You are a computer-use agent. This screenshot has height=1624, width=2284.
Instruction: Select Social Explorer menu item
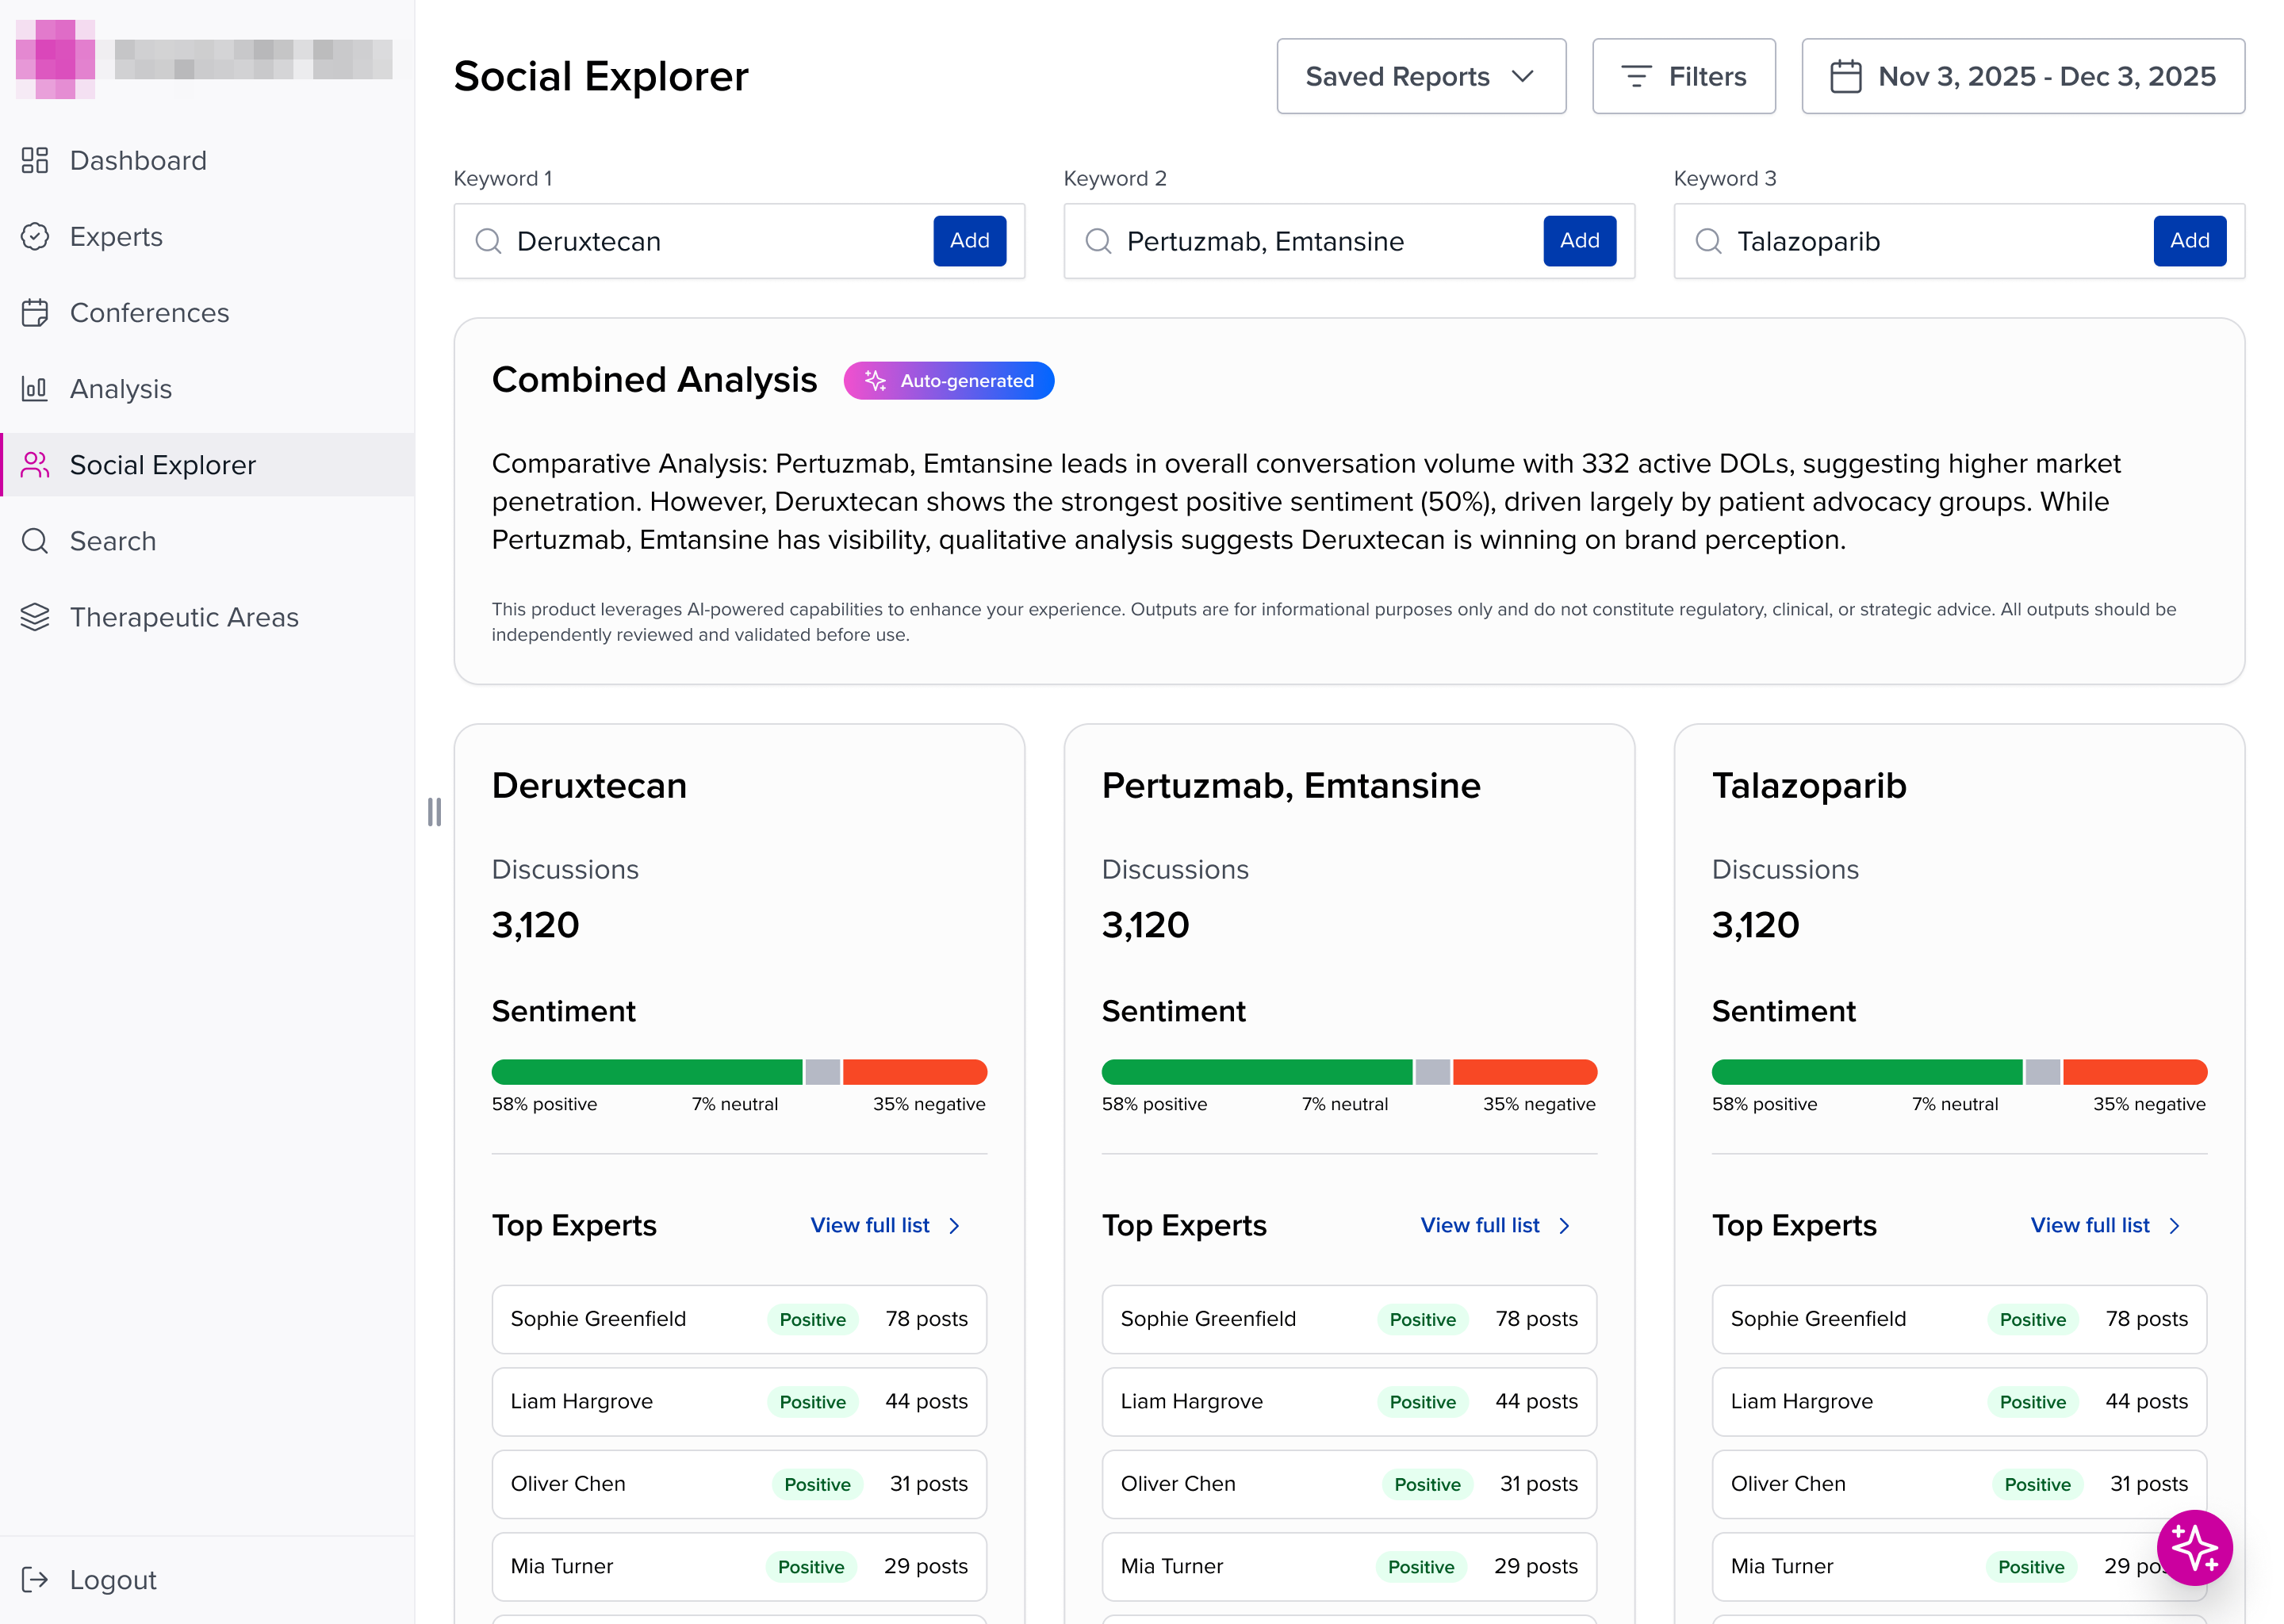coord(207,464)
